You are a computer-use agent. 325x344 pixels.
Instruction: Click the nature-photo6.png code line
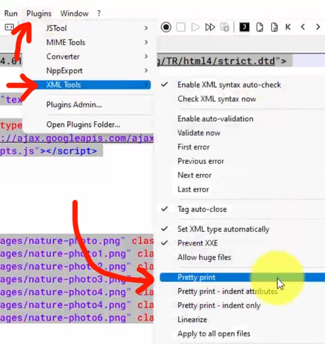[77, 318]
